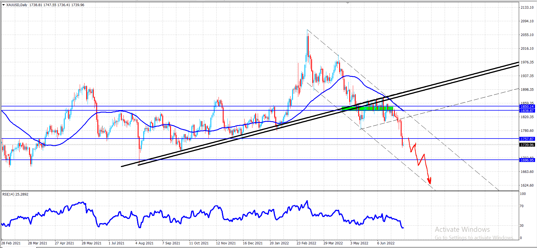Viewport: 537px width, 248px height.
Task: Select the green rectangle zone on chart
Action: click(x=367, y=108)
